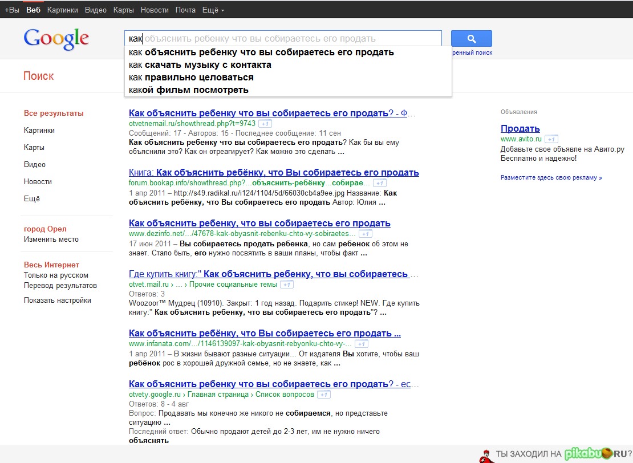The width and height of the screenshot is (633, 463).
Task: Select Только на русском filter
Action: click(x=56, y=275)
